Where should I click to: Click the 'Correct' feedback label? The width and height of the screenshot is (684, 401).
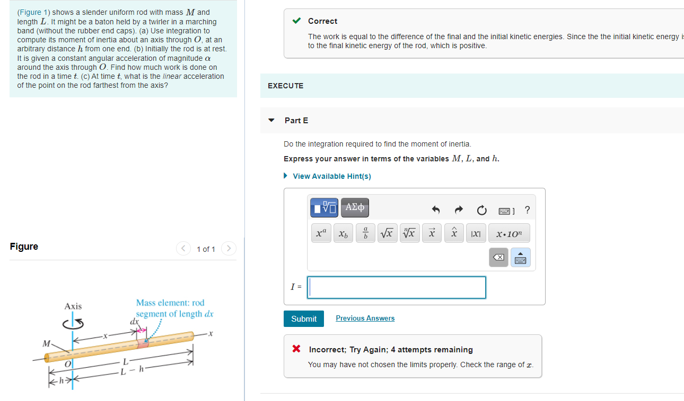click(322, 21)
